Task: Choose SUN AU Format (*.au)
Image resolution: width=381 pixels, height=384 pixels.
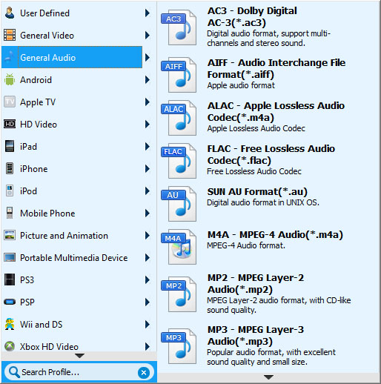Action: click(x=268, y=203)
